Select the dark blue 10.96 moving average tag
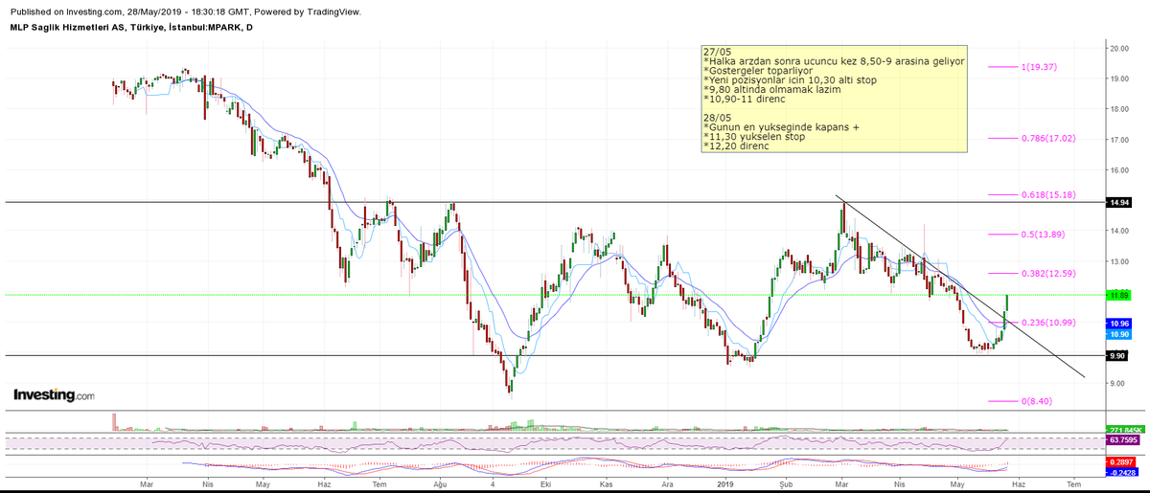This screenshot has height=493, width=1150. 1118,325
